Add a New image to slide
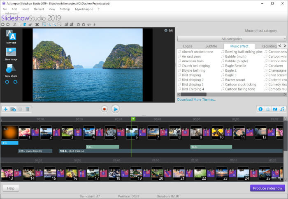This screenshot has width=288, height=199. [x=11, y=53]
